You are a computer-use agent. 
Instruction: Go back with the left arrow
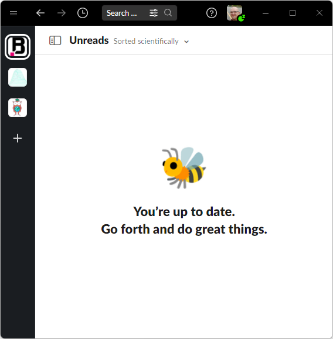(40, 13)
